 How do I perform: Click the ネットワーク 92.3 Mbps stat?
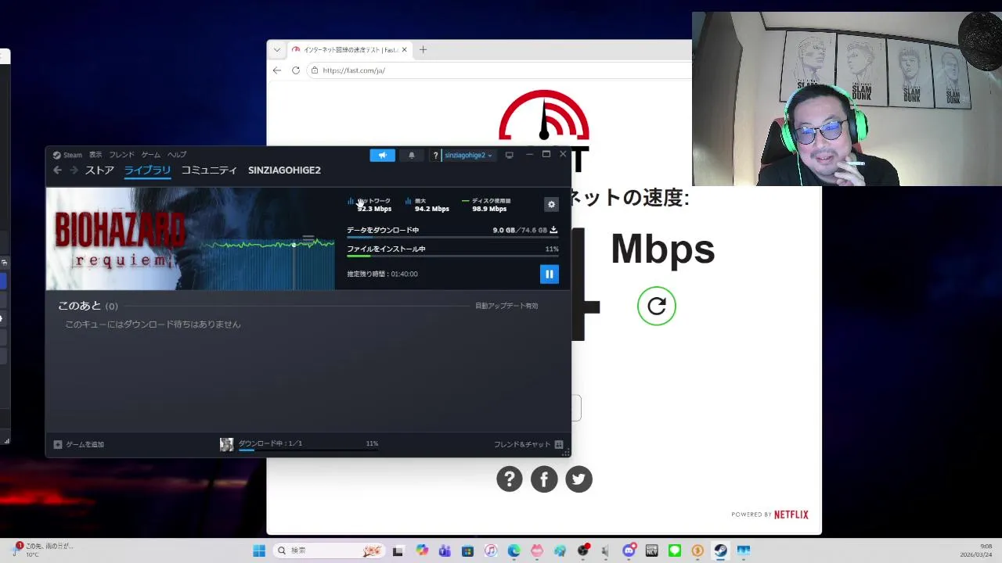point(369,205)
